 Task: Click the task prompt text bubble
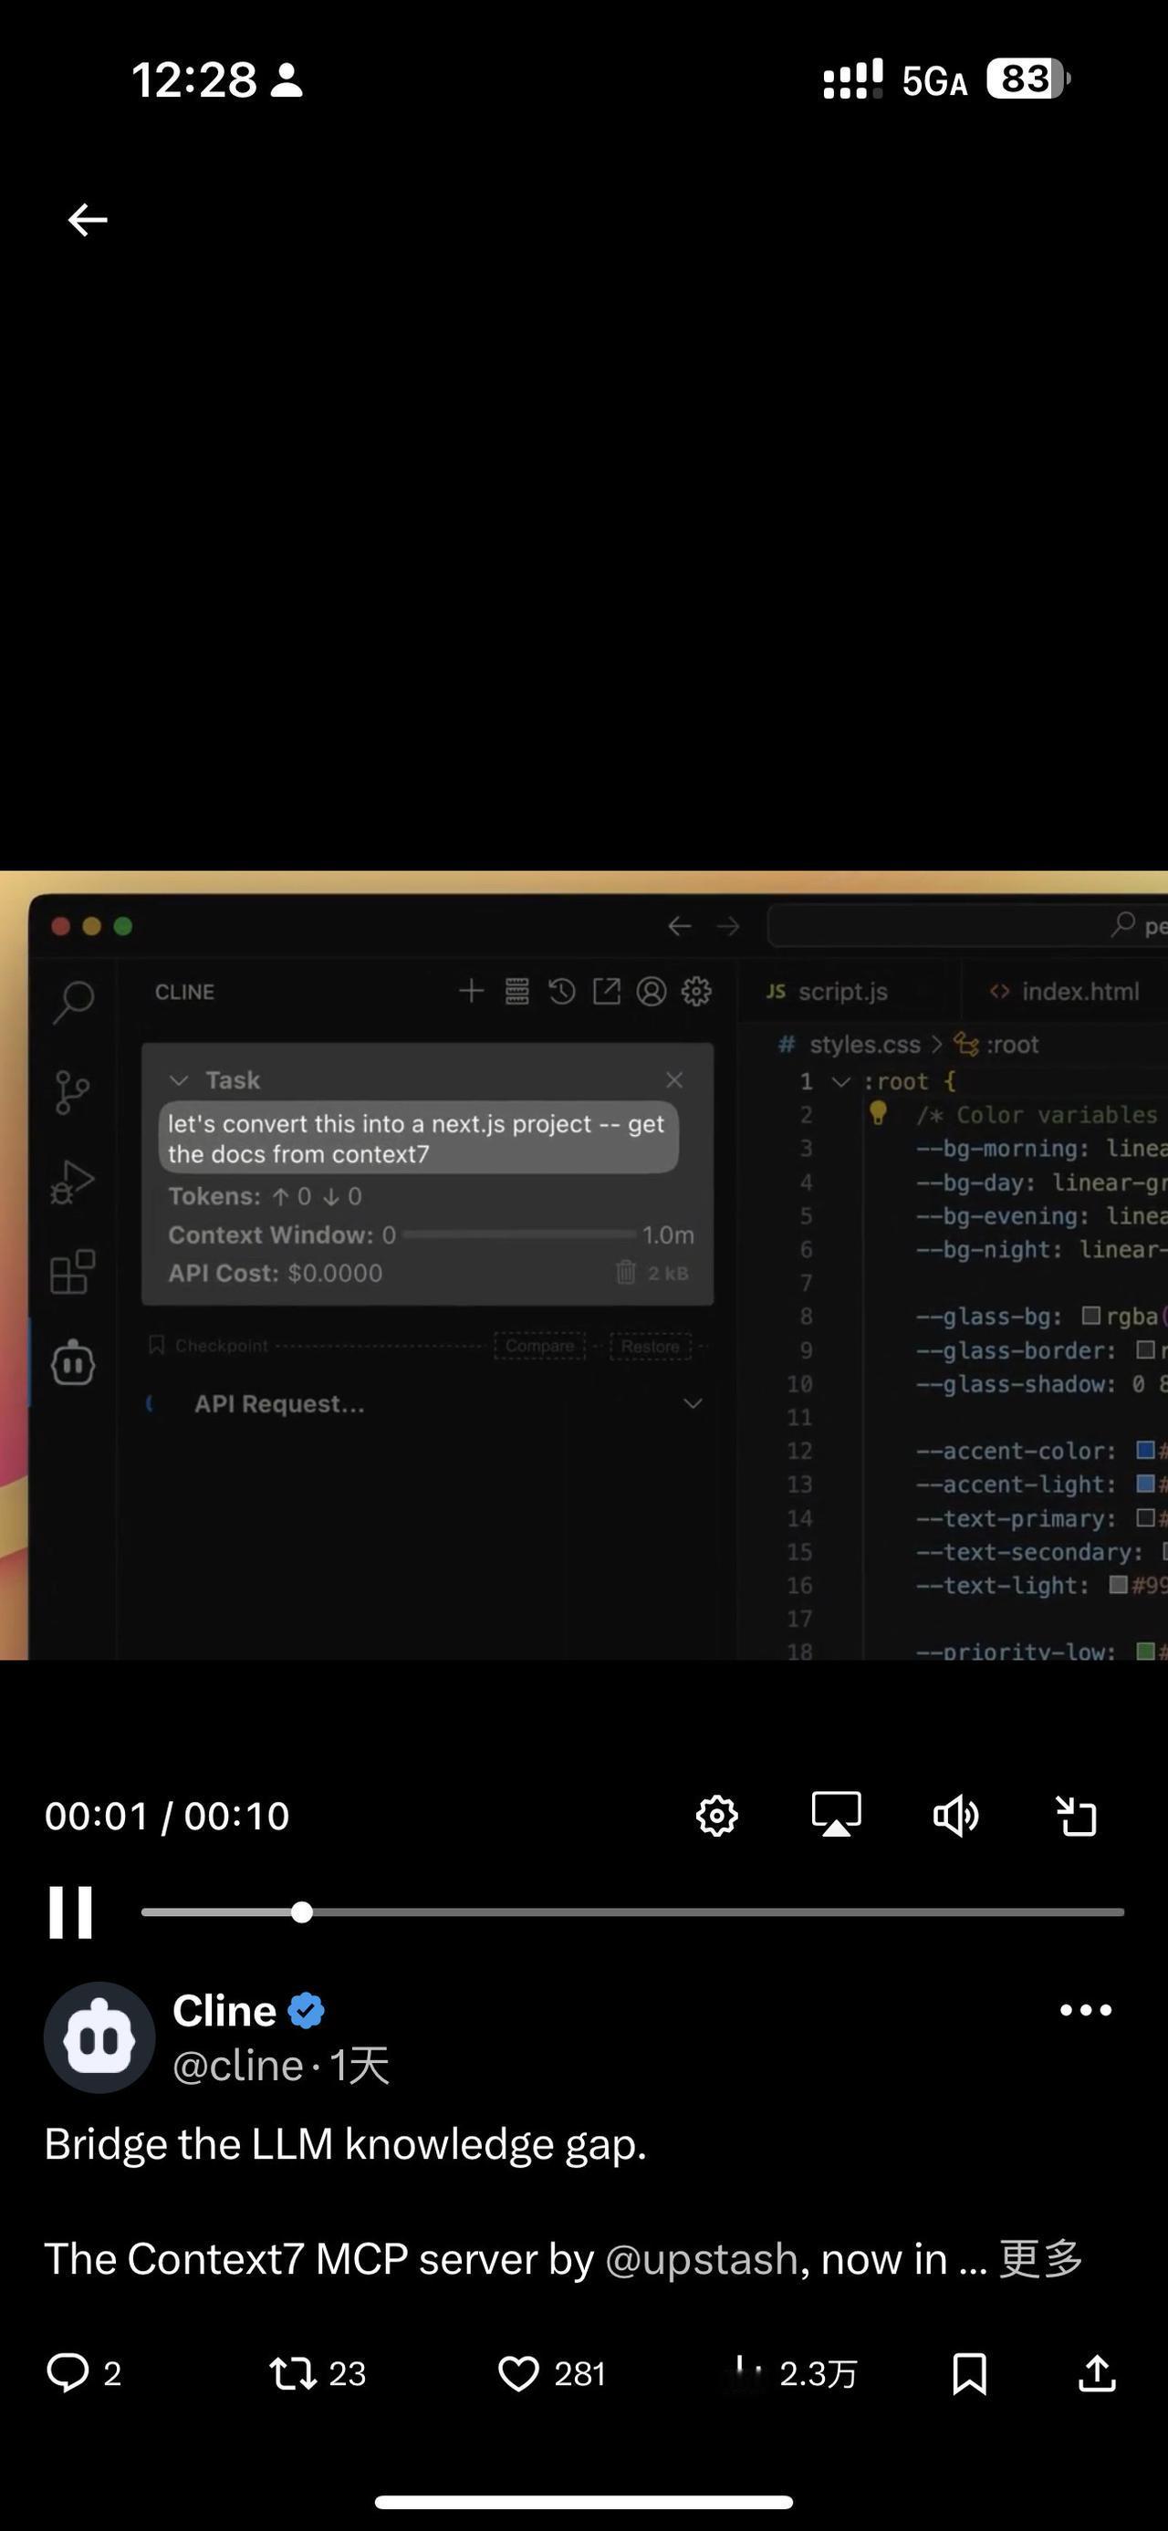(419, 1138)
